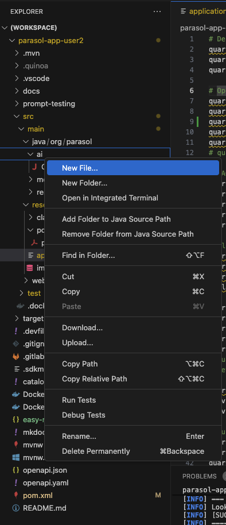This screenshot has width=226, height=525.
Task: Collapse the src folder
Action: 17,116
